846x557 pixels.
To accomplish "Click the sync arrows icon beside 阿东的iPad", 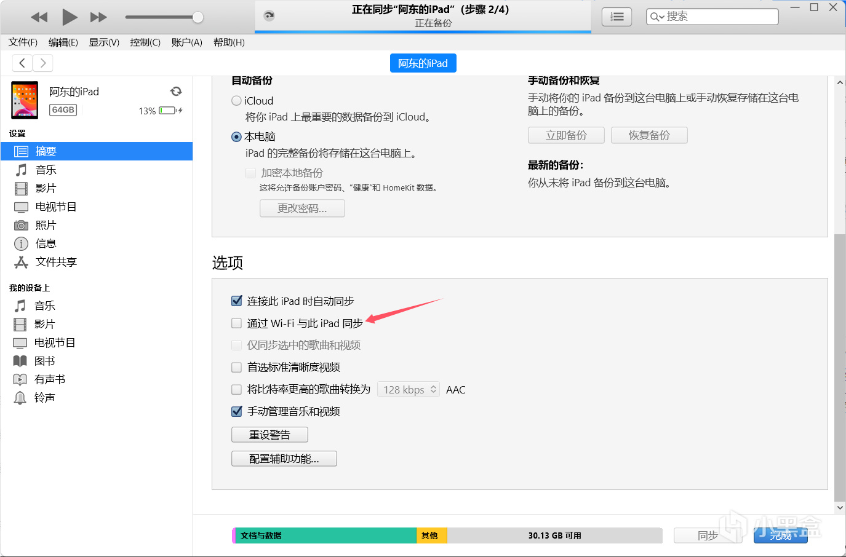I will click(176, 92).
